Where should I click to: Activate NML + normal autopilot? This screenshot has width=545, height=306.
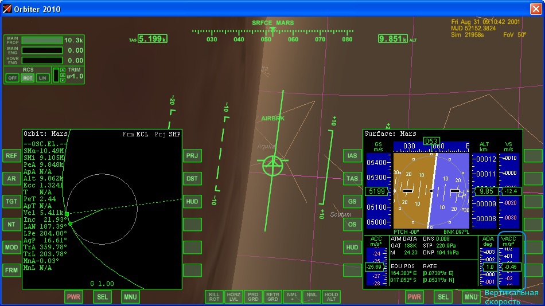292,297
